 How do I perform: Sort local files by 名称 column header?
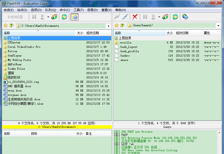point(38,33)
